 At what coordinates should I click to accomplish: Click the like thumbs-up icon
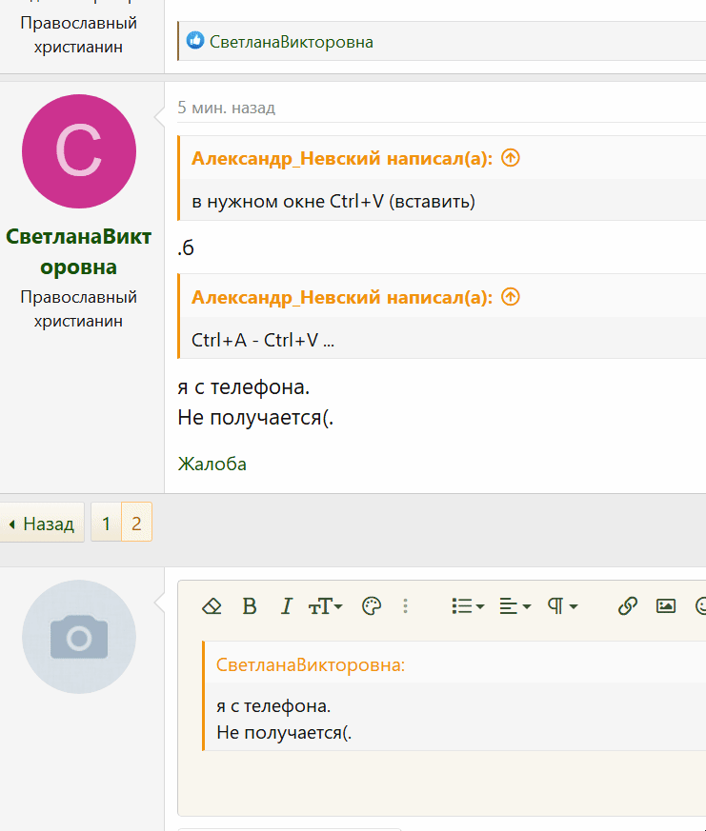(x=195, y=40)
